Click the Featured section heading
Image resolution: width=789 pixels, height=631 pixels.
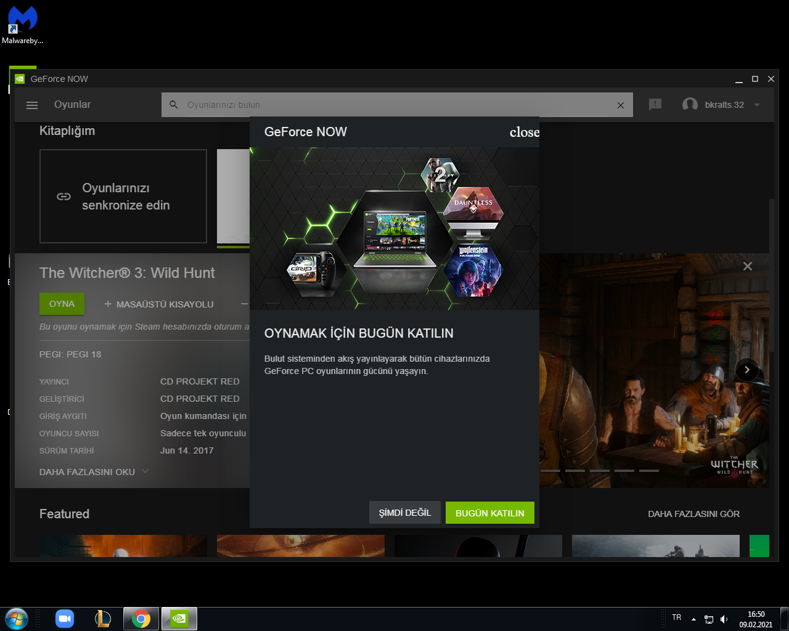[64, 514]
